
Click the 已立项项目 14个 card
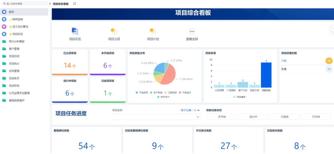pos(70,62)
